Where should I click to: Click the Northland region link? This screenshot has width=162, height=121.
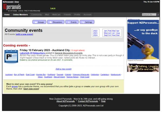click(51, 74)
